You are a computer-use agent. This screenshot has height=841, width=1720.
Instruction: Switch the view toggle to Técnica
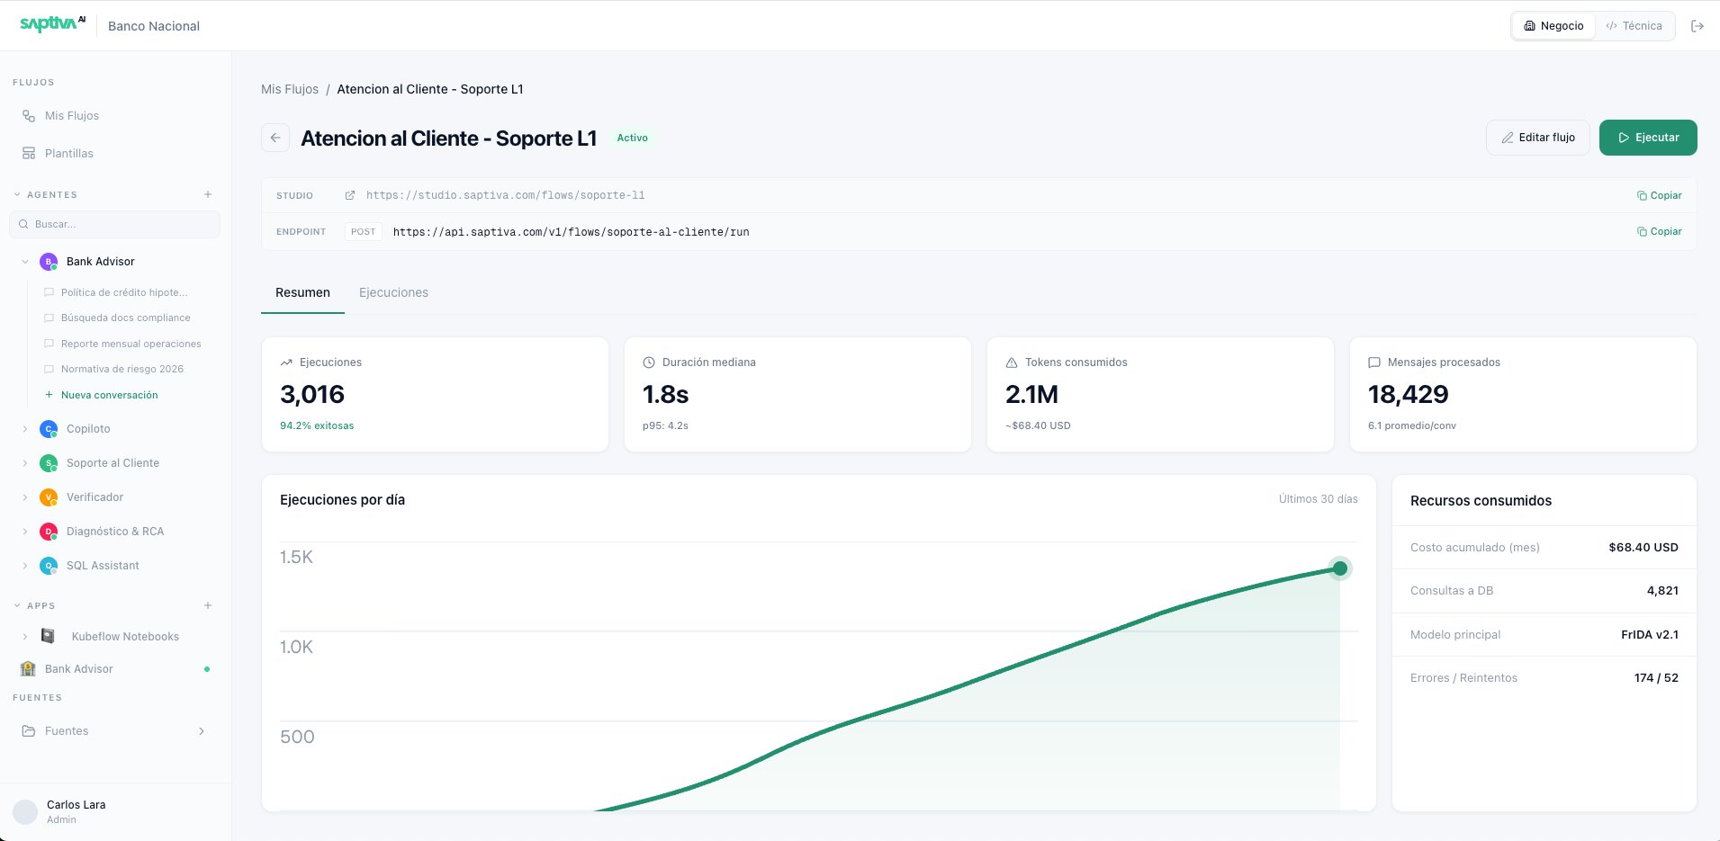click(x=1635, y=25)
